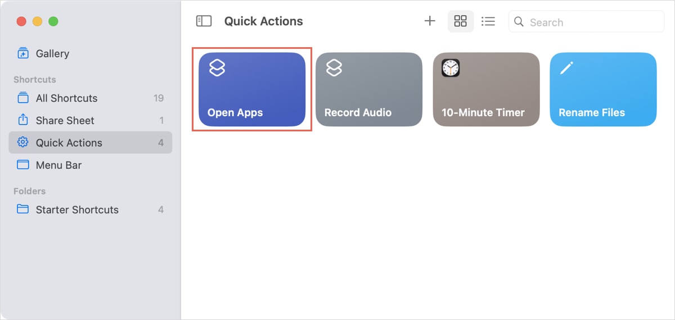Image resolution: width=675 pixels, height=320 pixels.
Task: Open the Record Audio shortcut tile
Action: click(369, 89)
